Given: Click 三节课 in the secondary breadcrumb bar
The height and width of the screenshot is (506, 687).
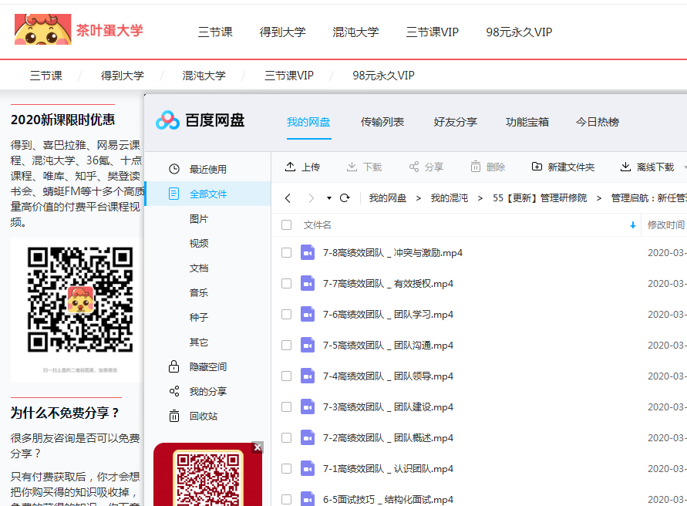Looking at the screenshot, I should [46, 76].
